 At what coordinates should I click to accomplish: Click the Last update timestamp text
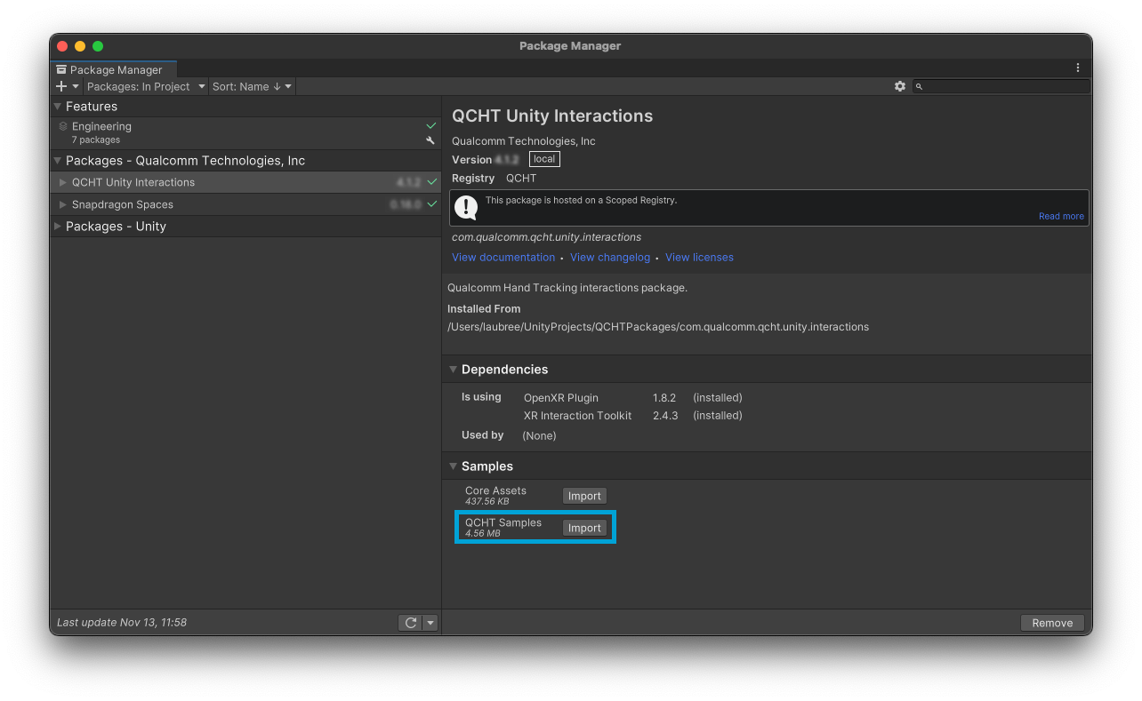122,623
